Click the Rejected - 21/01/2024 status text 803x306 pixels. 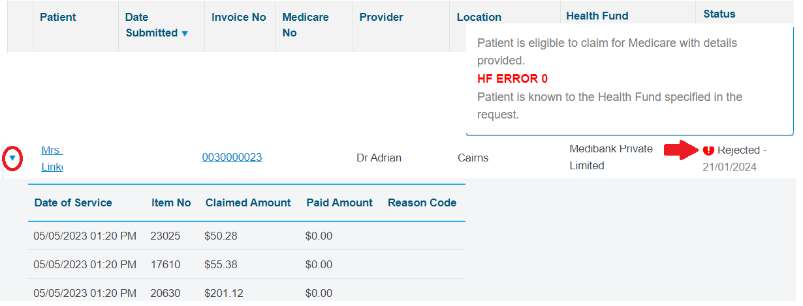[734, 158]
